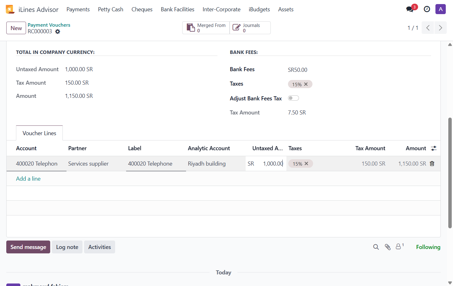
Task: Go to next record arrow
Action: point(440,28)
